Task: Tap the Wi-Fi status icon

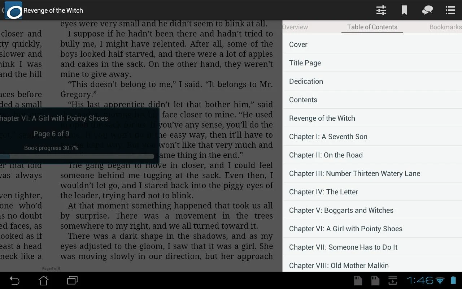Action: (x=440, y=280)
